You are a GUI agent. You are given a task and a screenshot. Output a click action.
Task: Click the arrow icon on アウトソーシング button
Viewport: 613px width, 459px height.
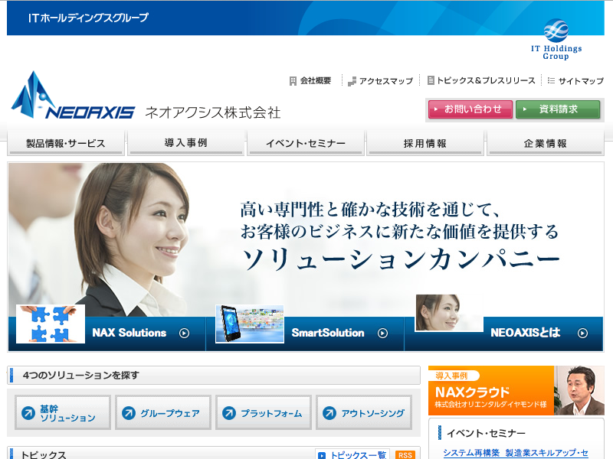[x=329, y=413]
